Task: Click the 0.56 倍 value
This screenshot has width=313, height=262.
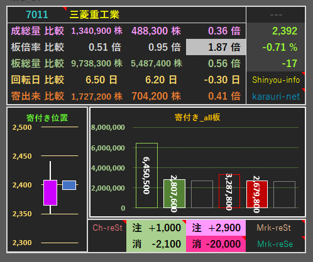Action: pyautogui.click(x=224, y=63)
